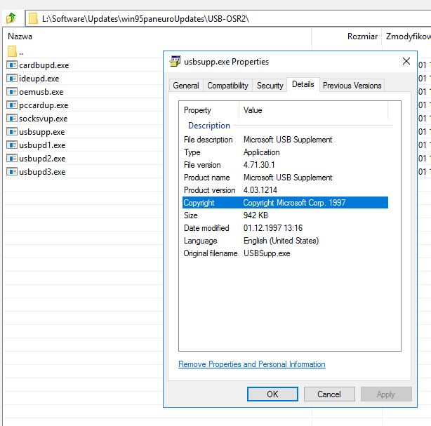431x426 pixels.
Task: Select the socksvup.exe file name
Action: click(x=43, y=119)
